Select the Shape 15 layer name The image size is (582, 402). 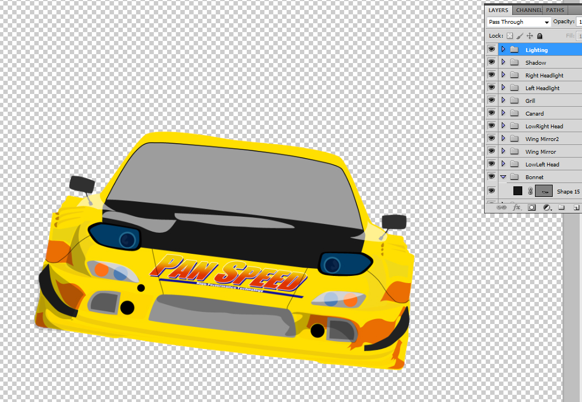point(568,191)
